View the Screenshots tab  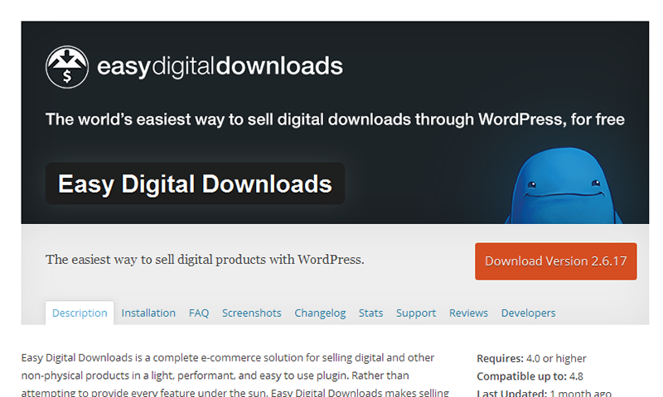point(251,313)
